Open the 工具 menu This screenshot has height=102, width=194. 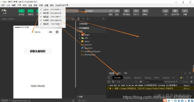tap(19, 5)
